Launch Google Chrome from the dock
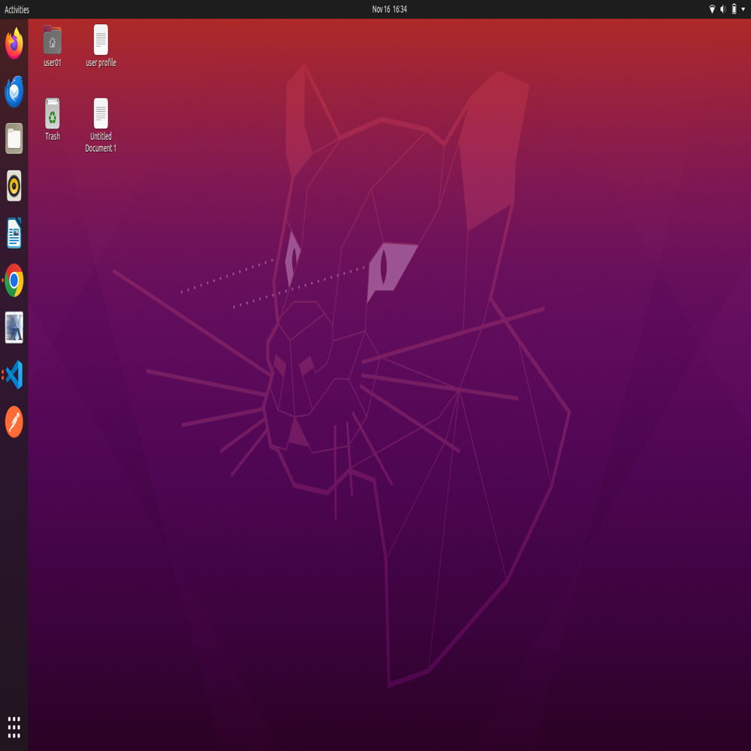The width and height of the screenshot is (751, 751). [14, 280]
